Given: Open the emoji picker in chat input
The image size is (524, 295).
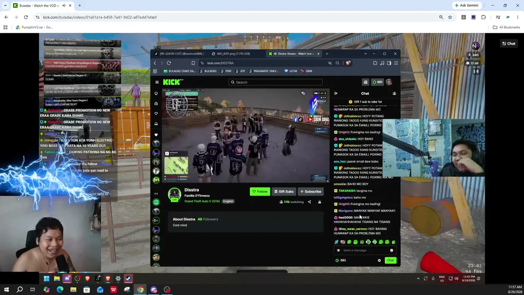Looking at the screenshot, I should pyautogui.click(x=391, y=250).
